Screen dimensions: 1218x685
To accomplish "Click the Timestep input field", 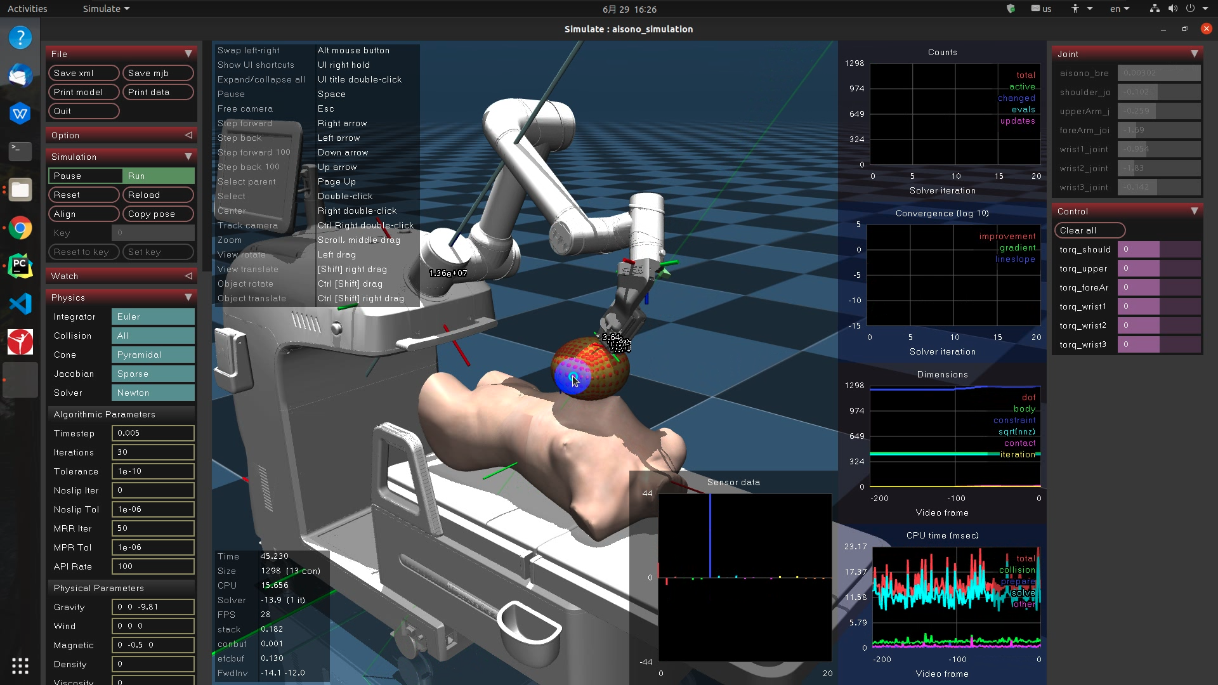I will (153, 433).
